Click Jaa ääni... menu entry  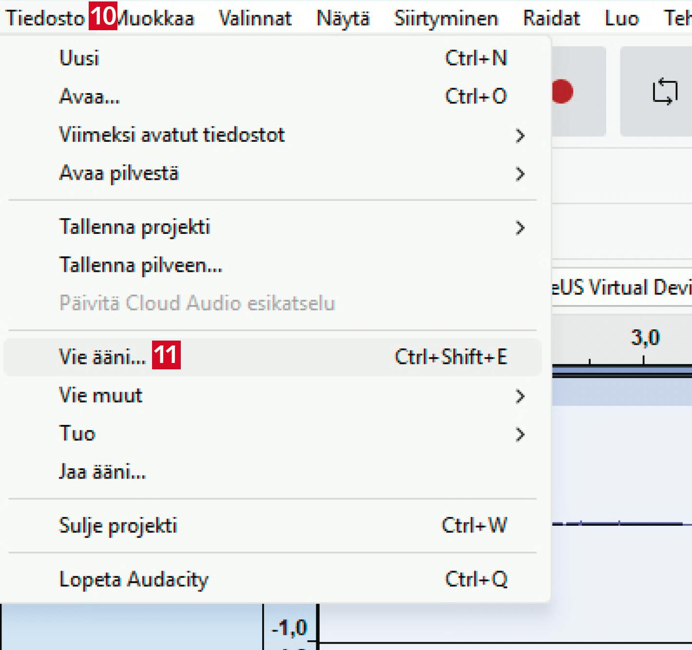pos(102,472)
